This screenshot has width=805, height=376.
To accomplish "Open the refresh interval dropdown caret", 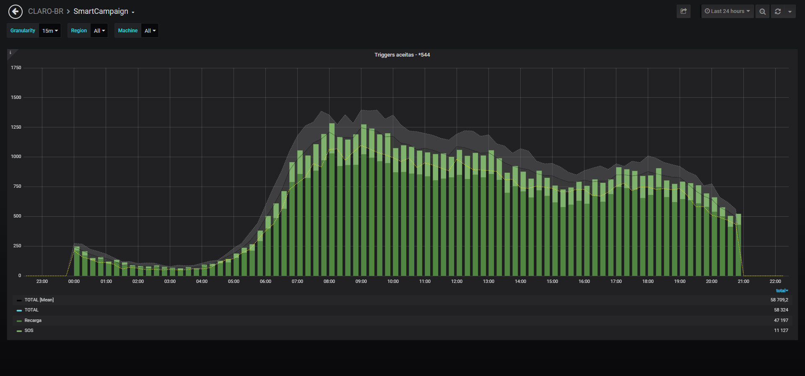I will tap(790, 11).
